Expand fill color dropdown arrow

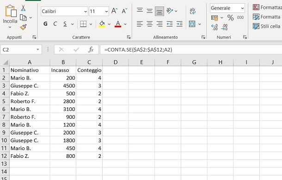pos(109,24)
